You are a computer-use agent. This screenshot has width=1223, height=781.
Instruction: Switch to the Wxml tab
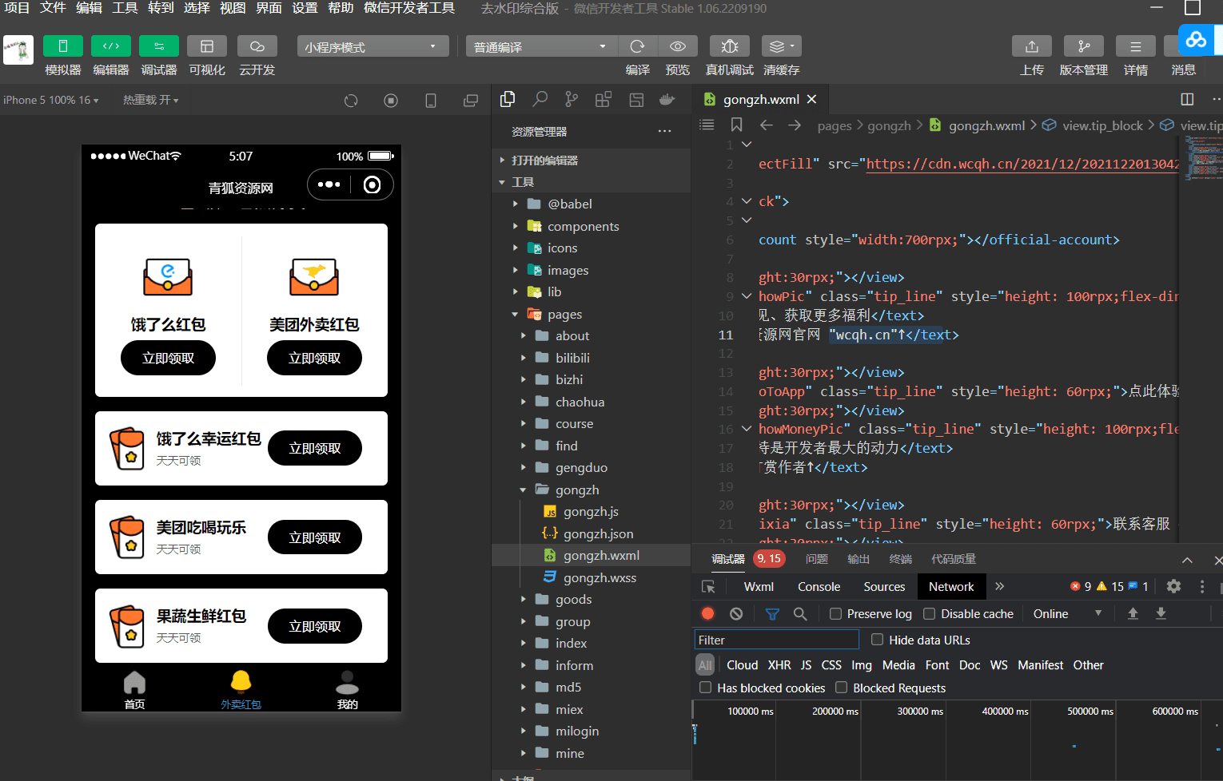759,586
